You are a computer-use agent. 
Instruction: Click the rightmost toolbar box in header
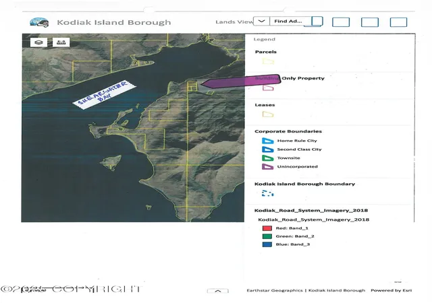pos(398,22)
